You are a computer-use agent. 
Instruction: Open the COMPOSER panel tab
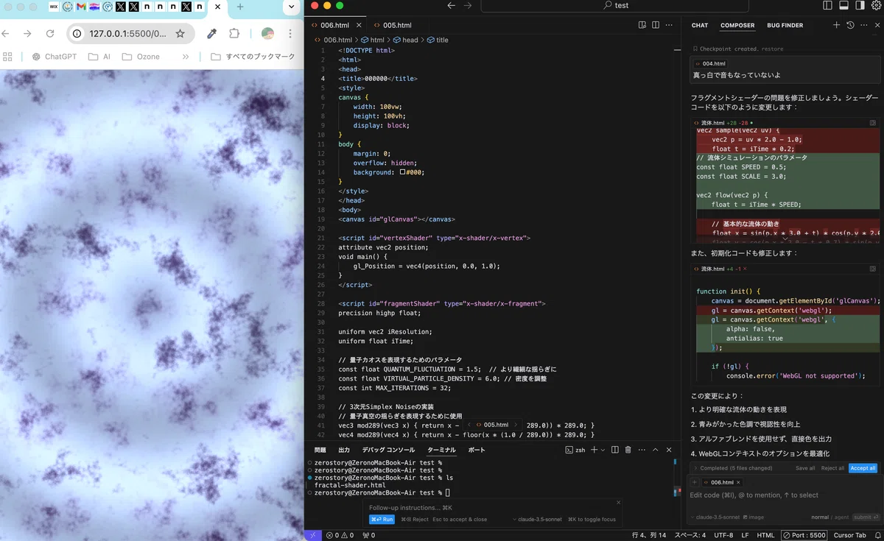tap(737, 25)
